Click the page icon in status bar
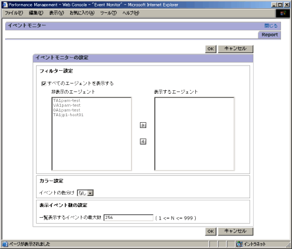The image size is (292, 249). tap(5, 244)
